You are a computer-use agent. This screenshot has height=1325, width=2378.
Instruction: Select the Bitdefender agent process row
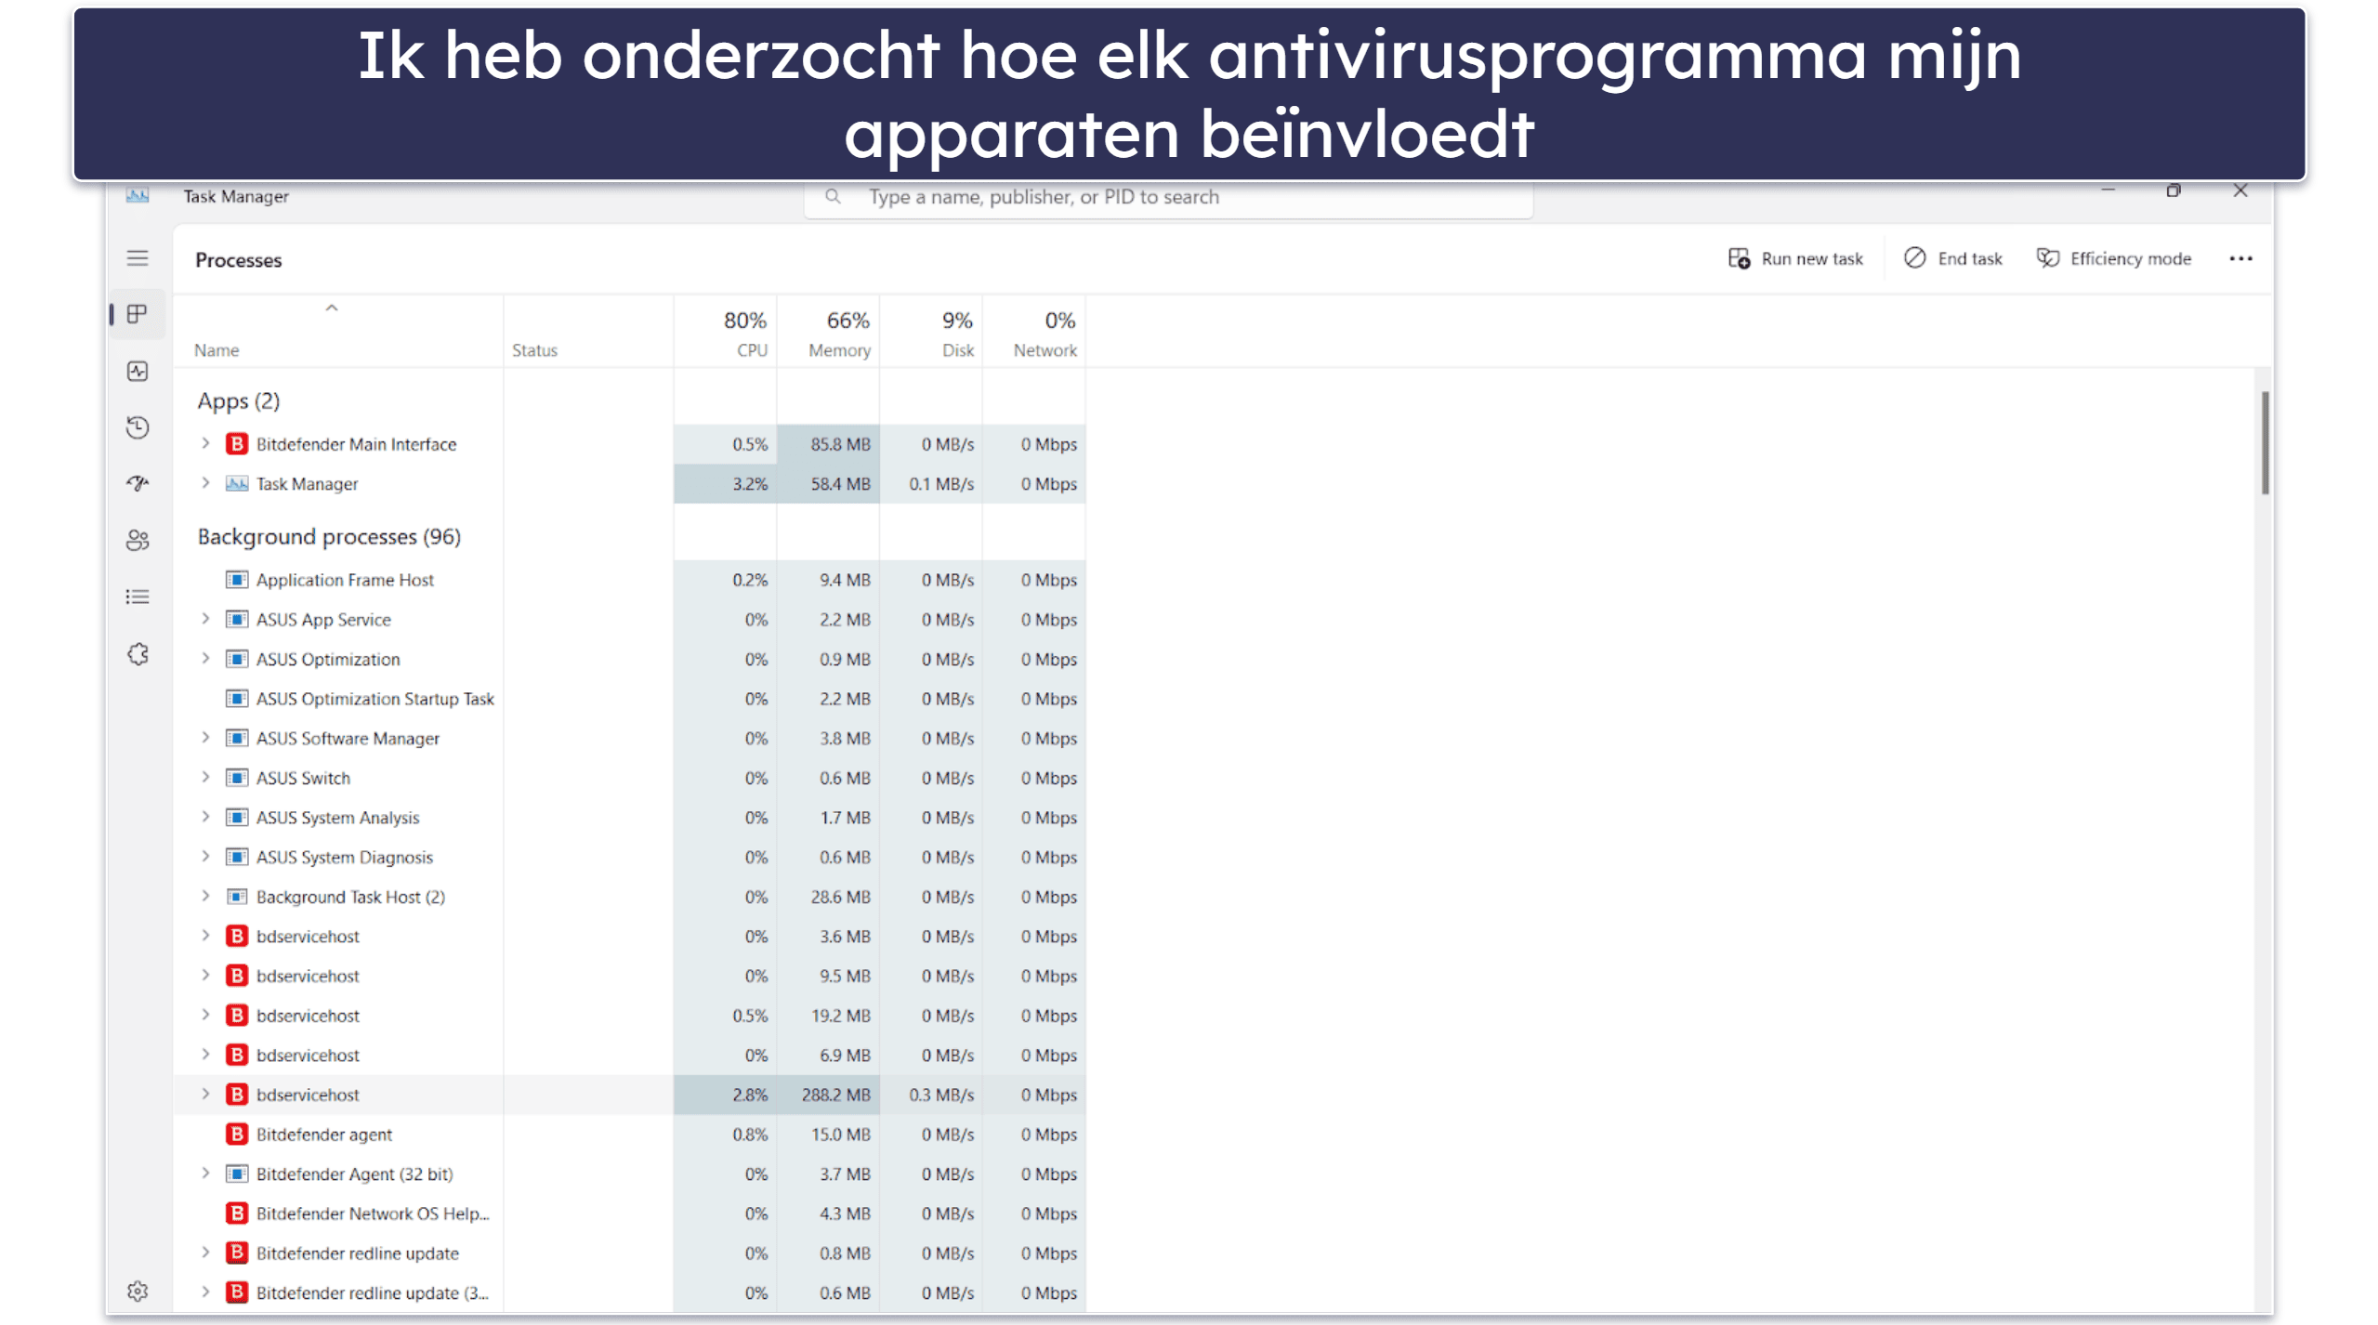pyautogui.click(x=629, y=1135)
